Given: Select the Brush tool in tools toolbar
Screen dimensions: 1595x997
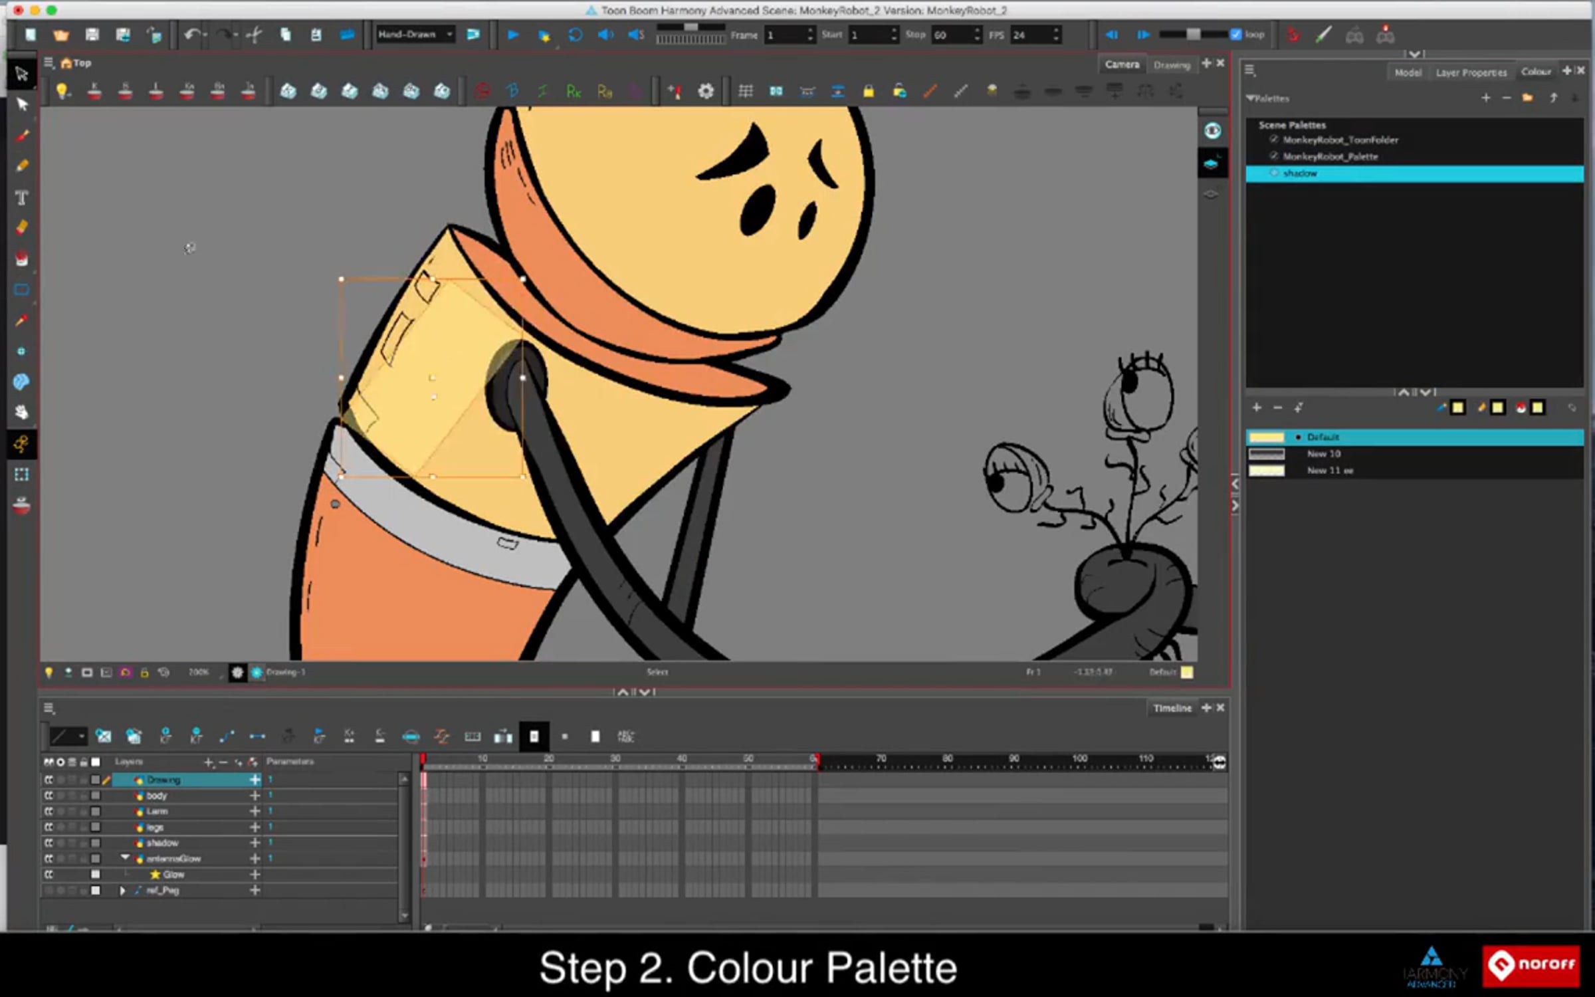Looking at the screenshot, I should point(22,135).
